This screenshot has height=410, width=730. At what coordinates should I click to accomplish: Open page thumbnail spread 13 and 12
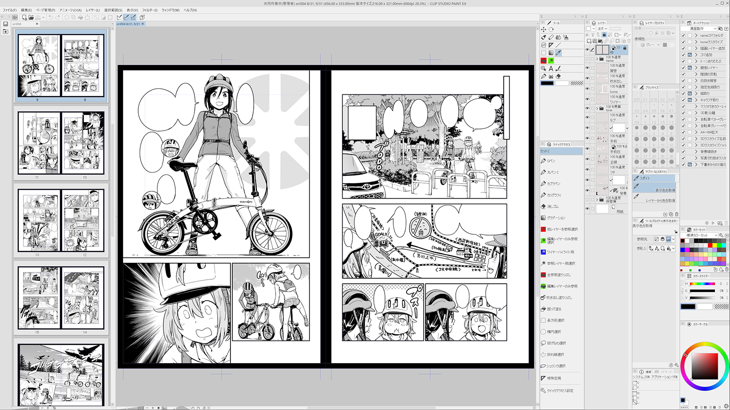pos(61,220)
